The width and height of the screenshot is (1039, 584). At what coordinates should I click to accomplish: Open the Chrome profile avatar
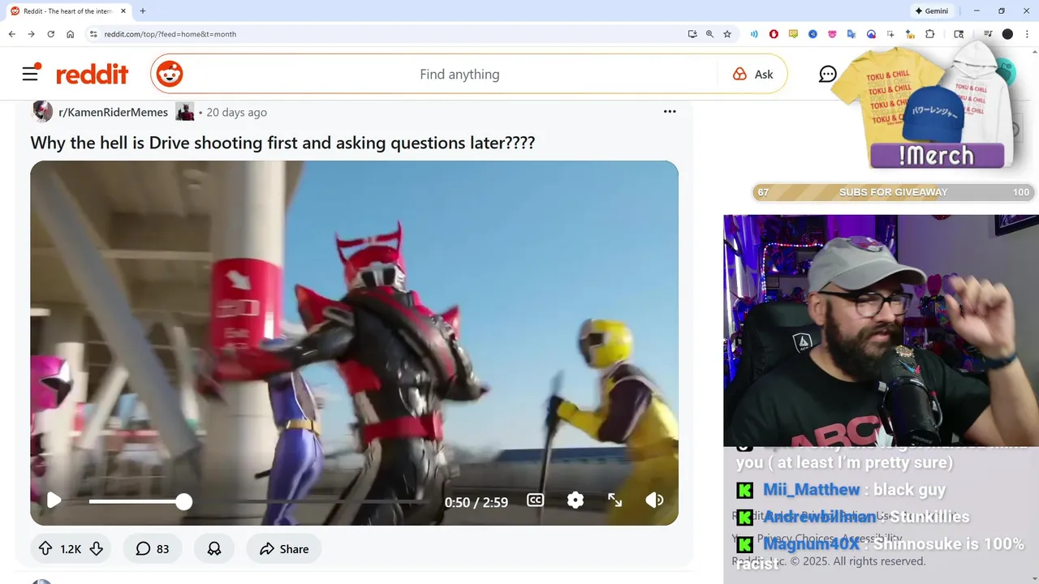click(x=1007, y=34)
